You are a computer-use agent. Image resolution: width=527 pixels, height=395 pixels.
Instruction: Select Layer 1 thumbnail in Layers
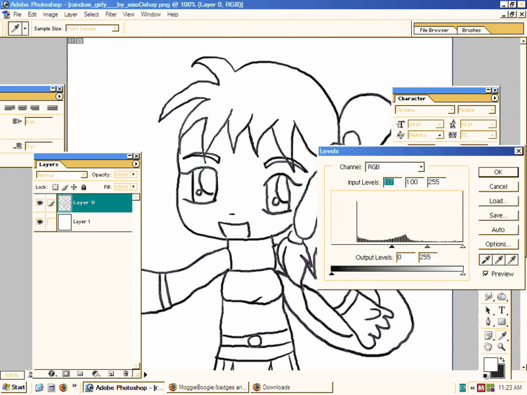(x=65, y=222)
